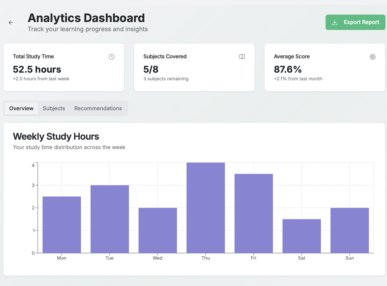Viewport: 387px width, 286px height.
Task: Switch to the Overview tab
Action: coord(21,108)
